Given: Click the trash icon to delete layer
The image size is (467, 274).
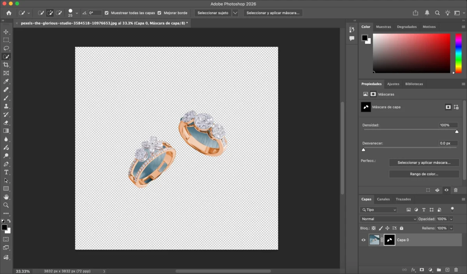Looking at the screenshot, I should [456, 270].
